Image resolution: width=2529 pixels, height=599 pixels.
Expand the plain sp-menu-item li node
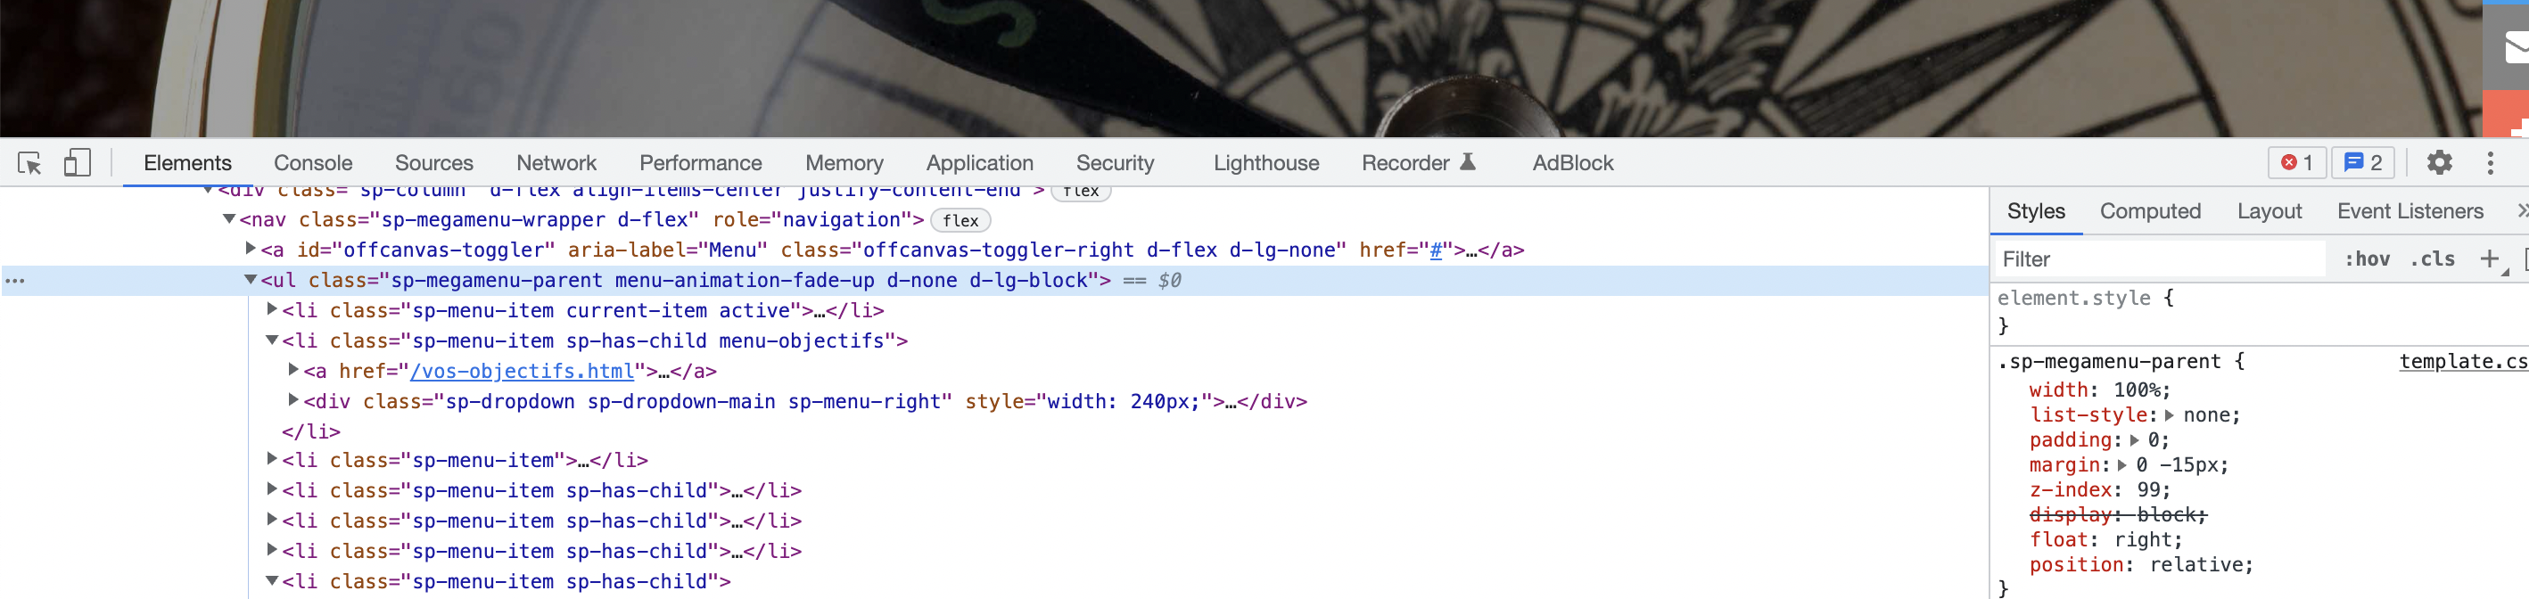pyautogui.click(x=272, y=458)
